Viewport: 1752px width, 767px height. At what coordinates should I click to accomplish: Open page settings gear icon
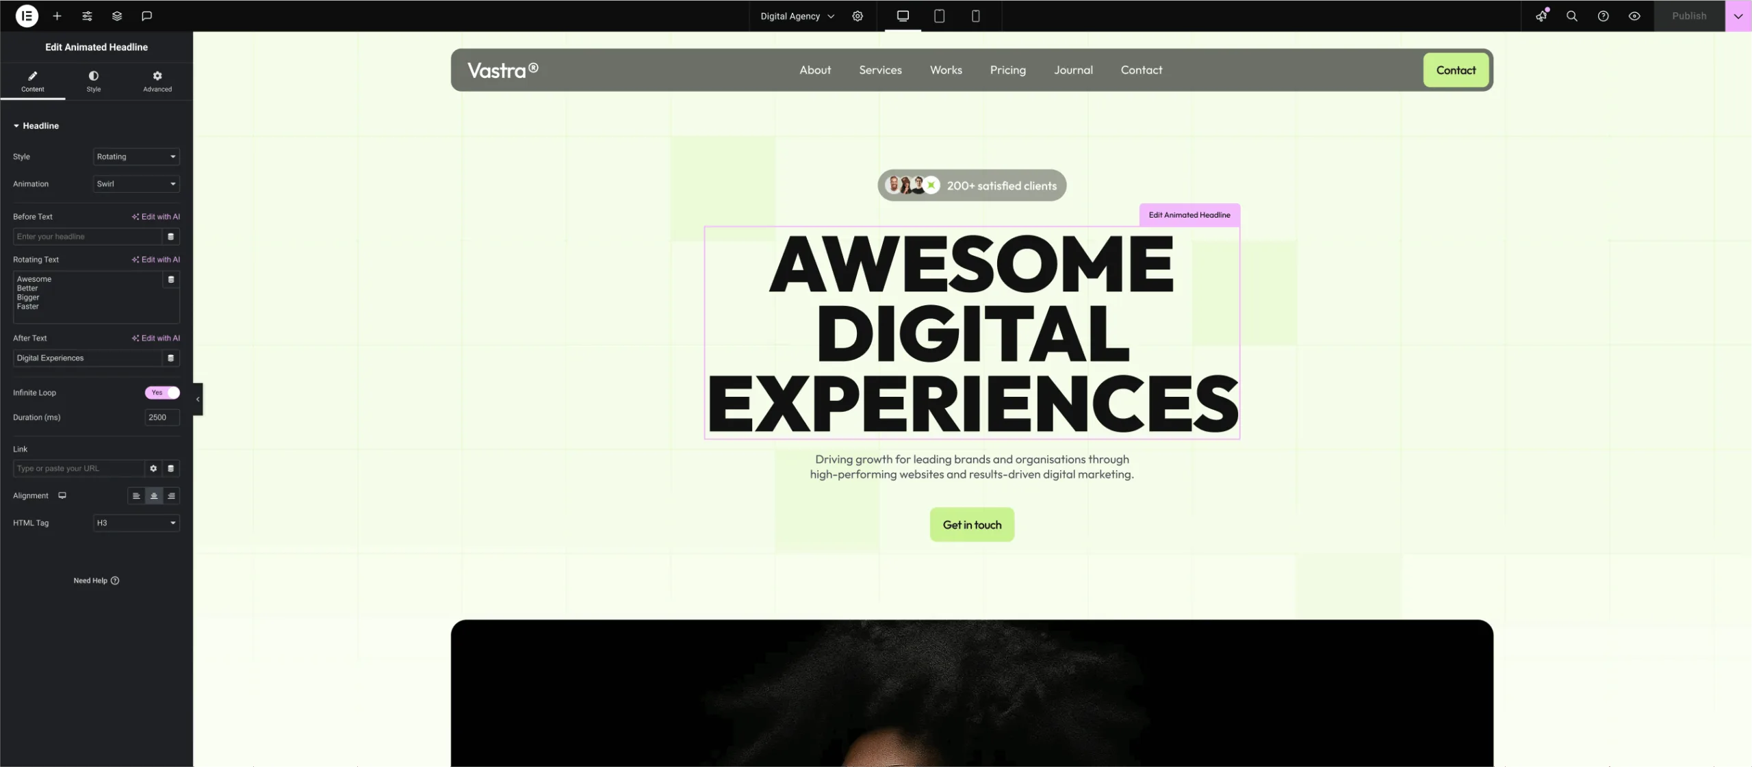(858, 16)
